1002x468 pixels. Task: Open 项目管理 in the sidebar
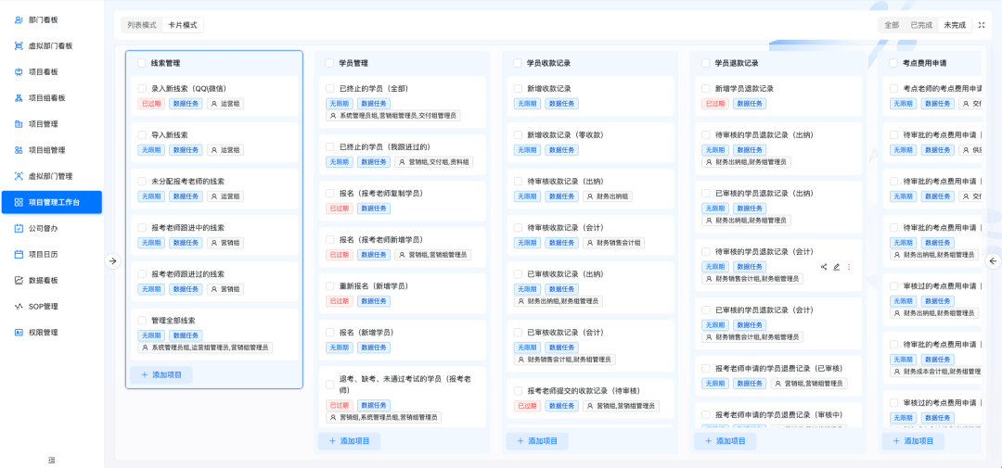(51, 124)
